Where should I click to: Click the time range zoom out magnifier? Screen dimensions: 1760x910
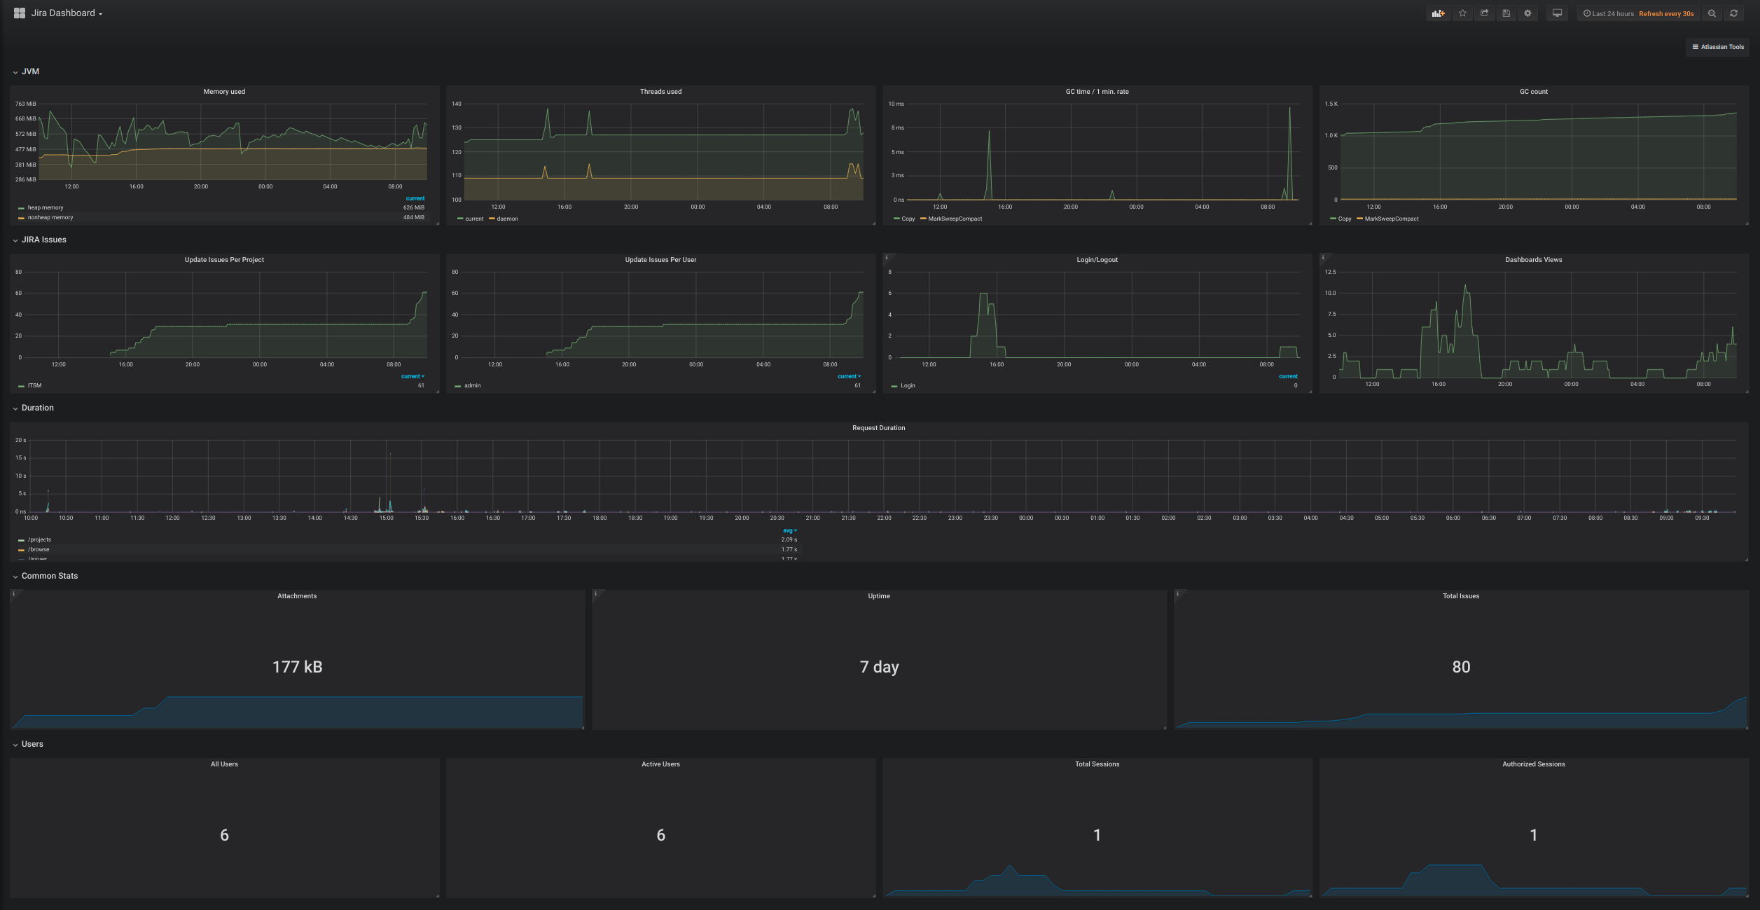1712,13
